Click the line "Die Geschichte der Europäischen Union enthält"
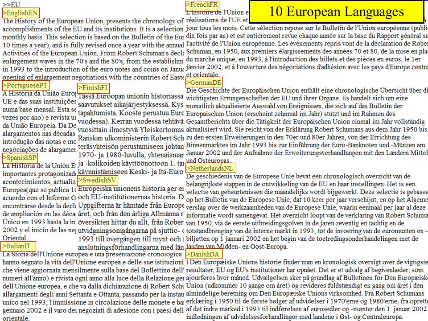The image size is (428, 321). tap(307, 91)
